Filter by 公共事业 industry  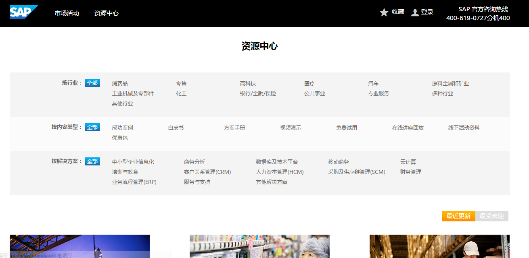(315, 94)
